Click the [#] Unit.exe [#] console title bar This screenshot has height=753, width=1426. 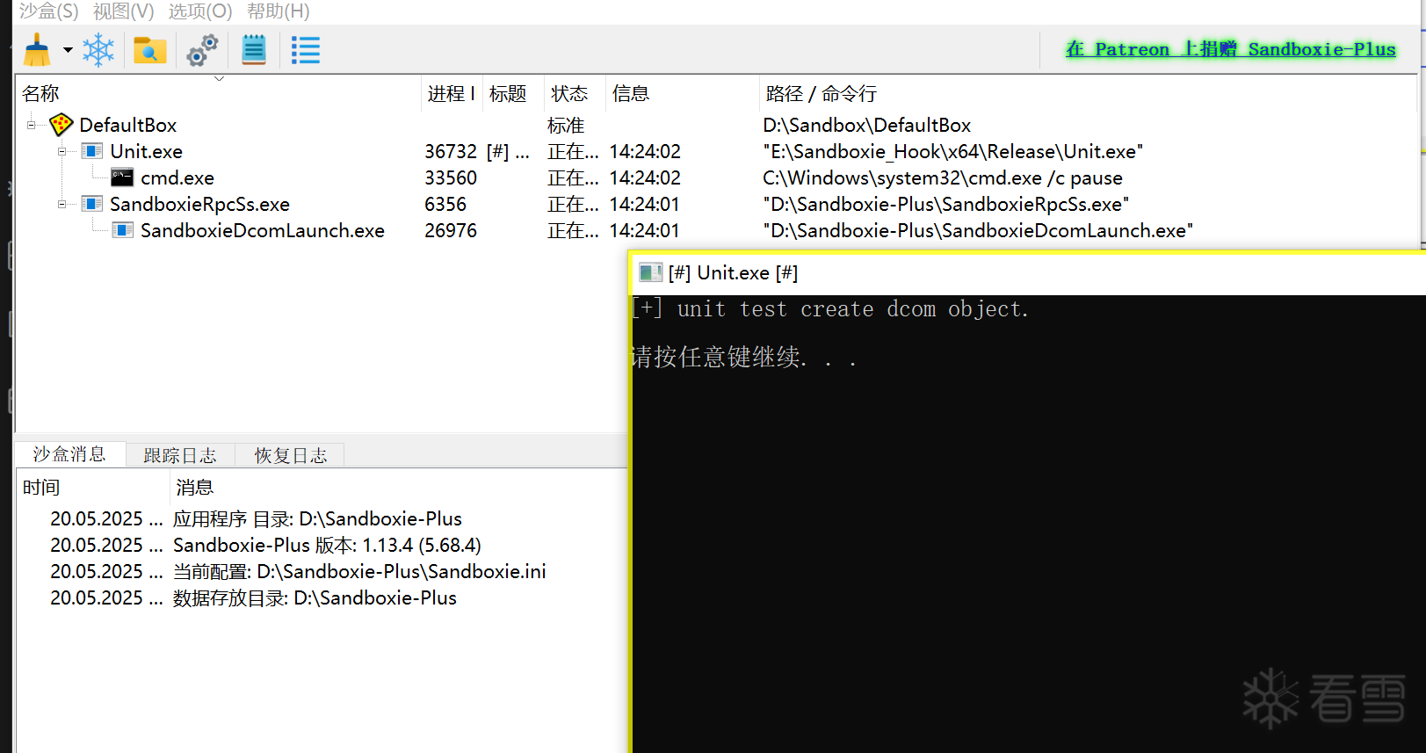(1029, 272)
